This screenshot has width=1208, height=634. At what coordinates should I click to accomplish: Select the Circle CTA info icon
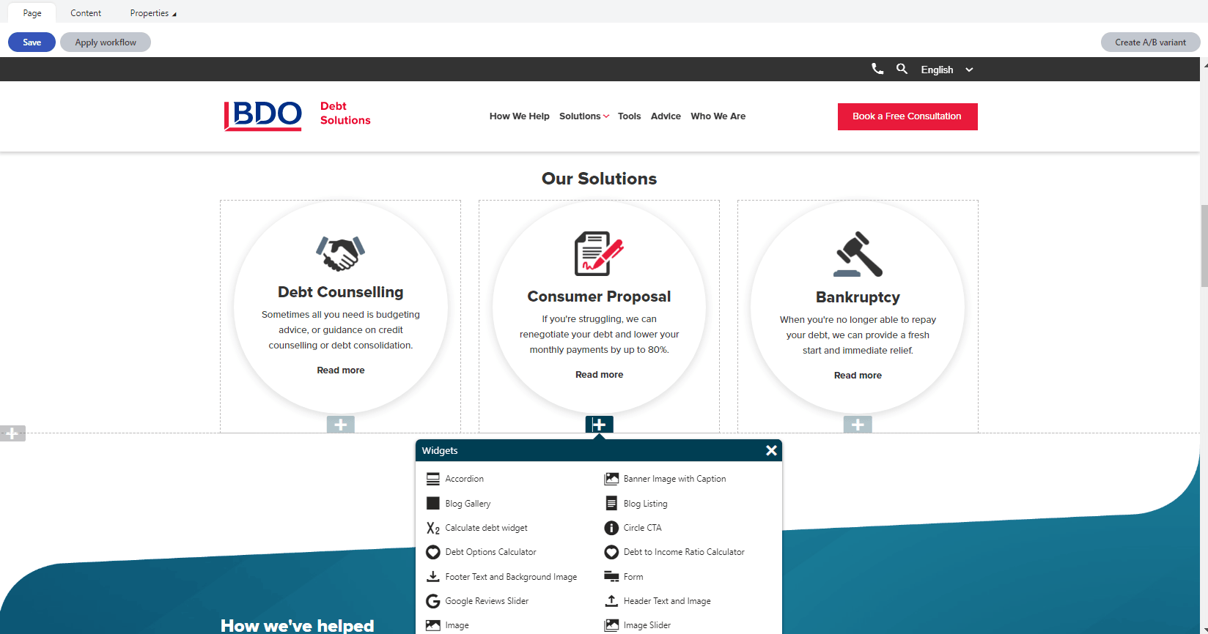611,528
